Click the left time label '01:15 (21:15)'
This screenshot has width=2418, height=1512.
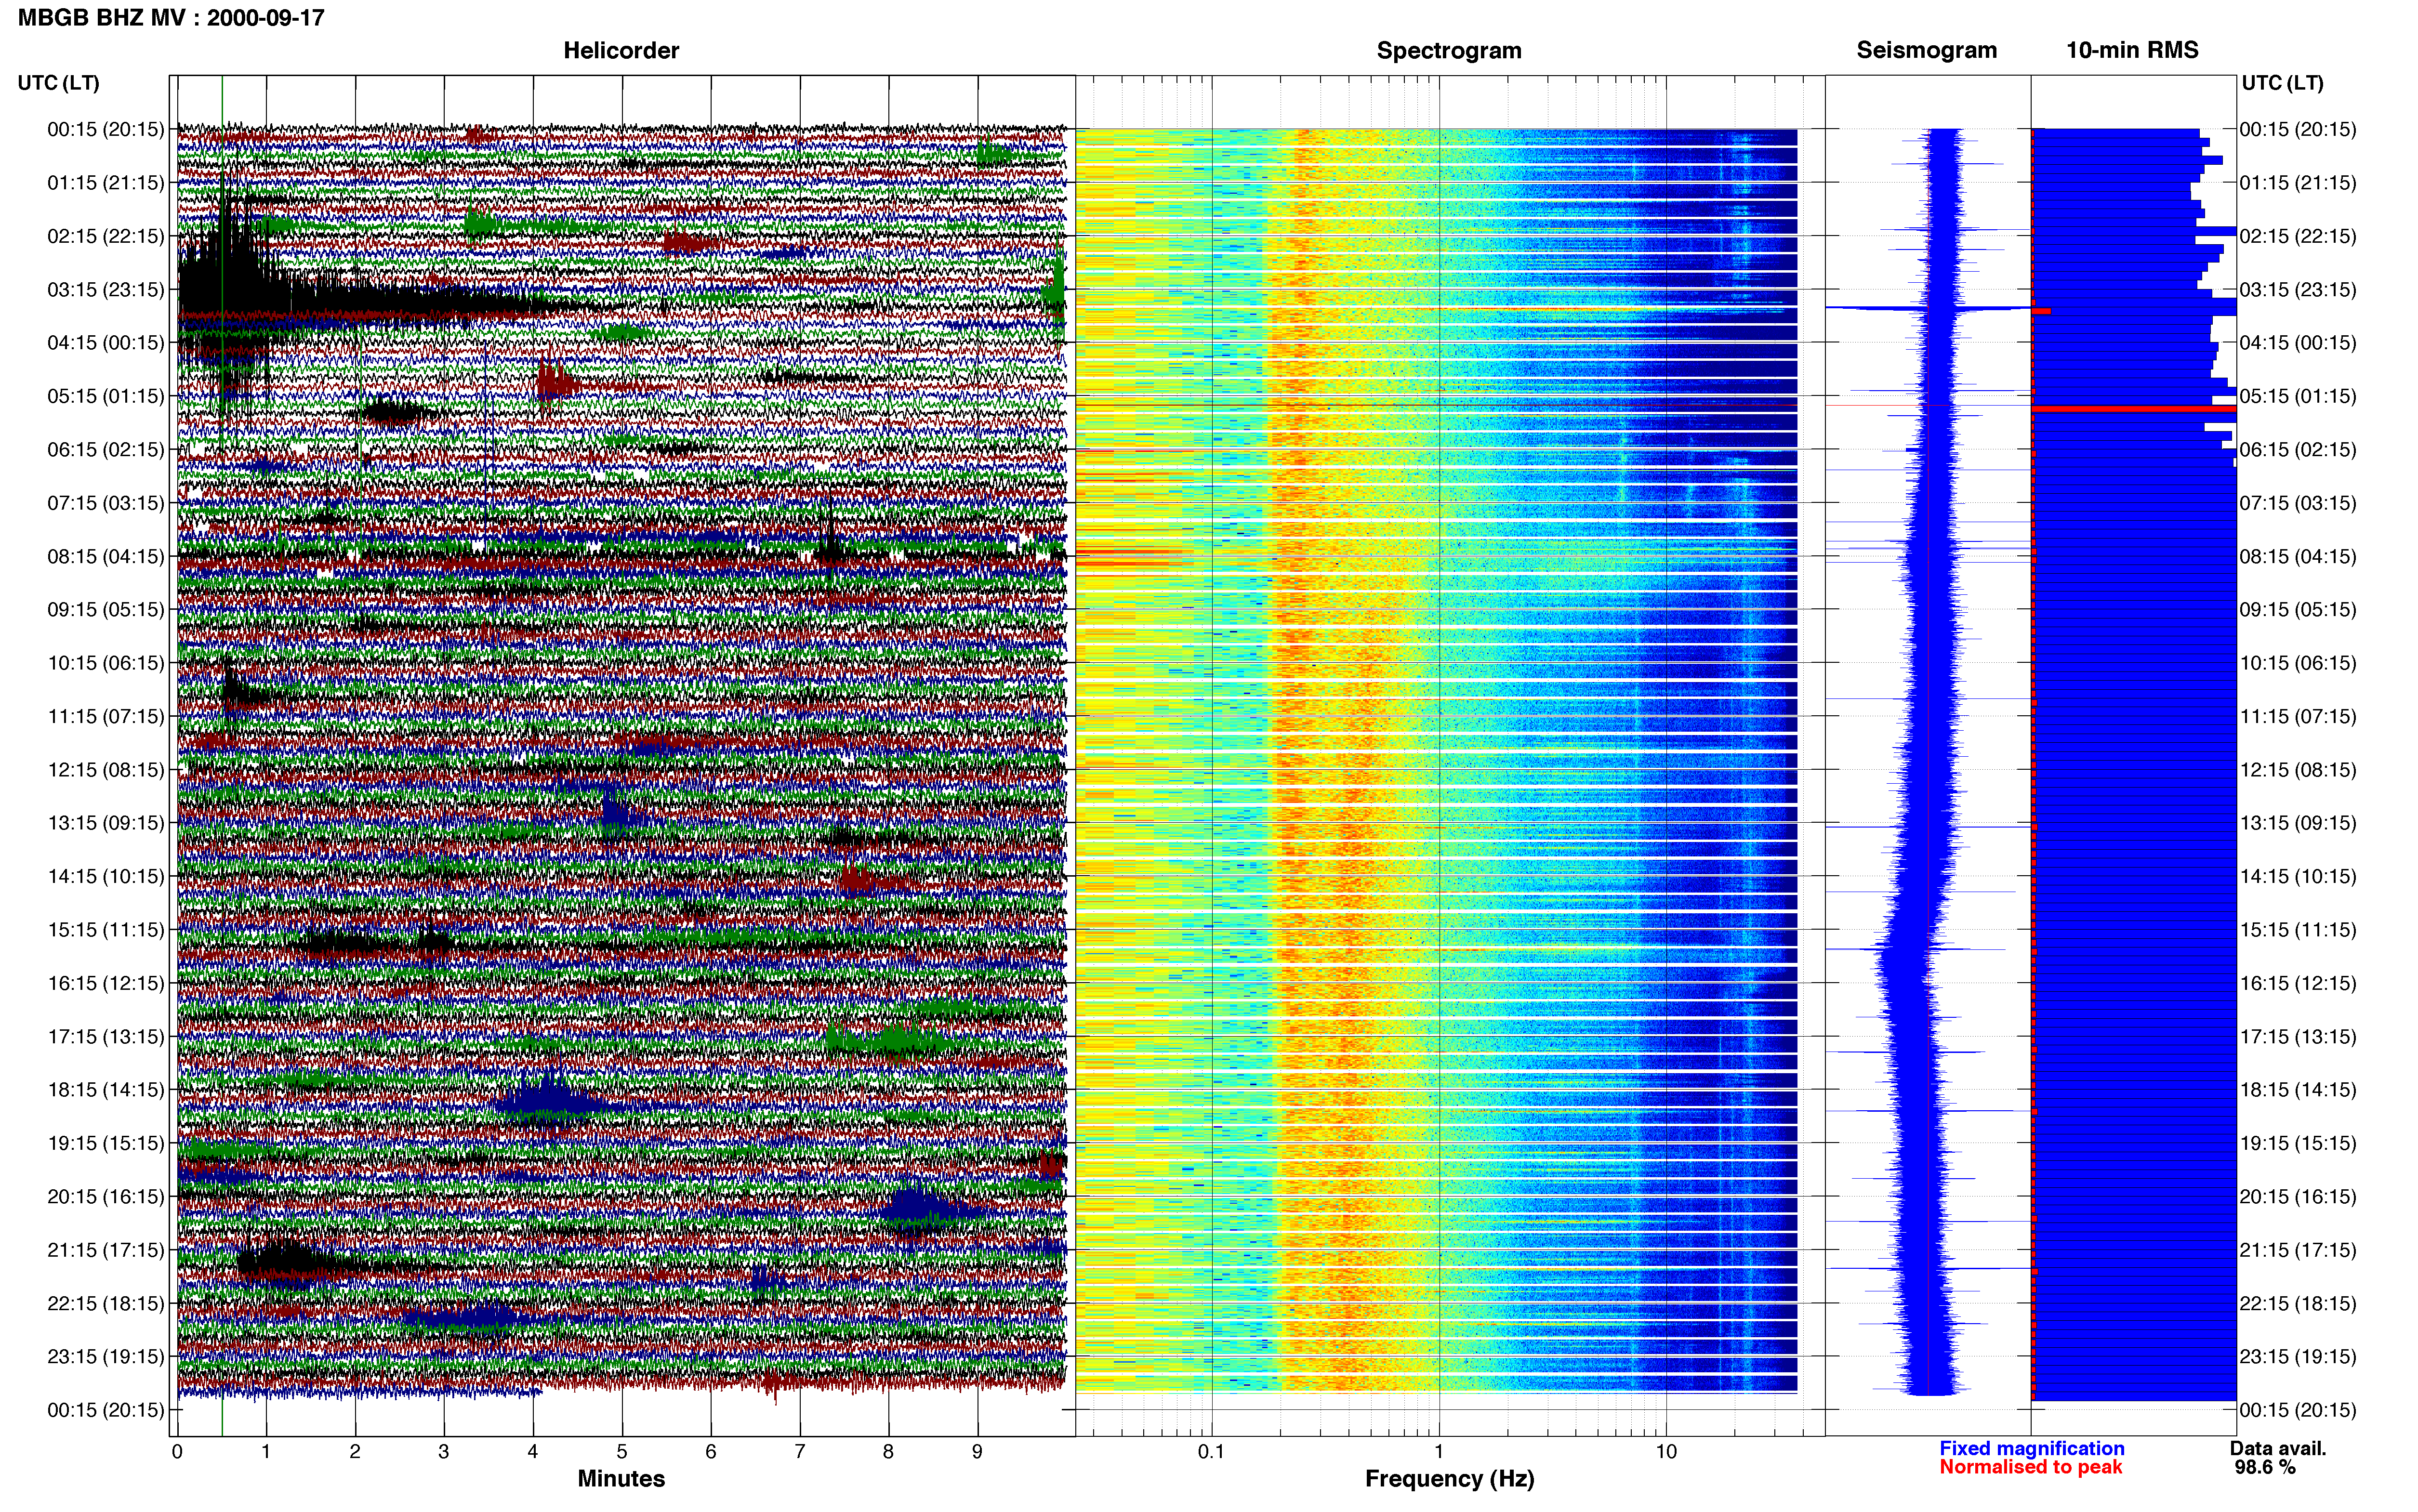coord(106,183)
